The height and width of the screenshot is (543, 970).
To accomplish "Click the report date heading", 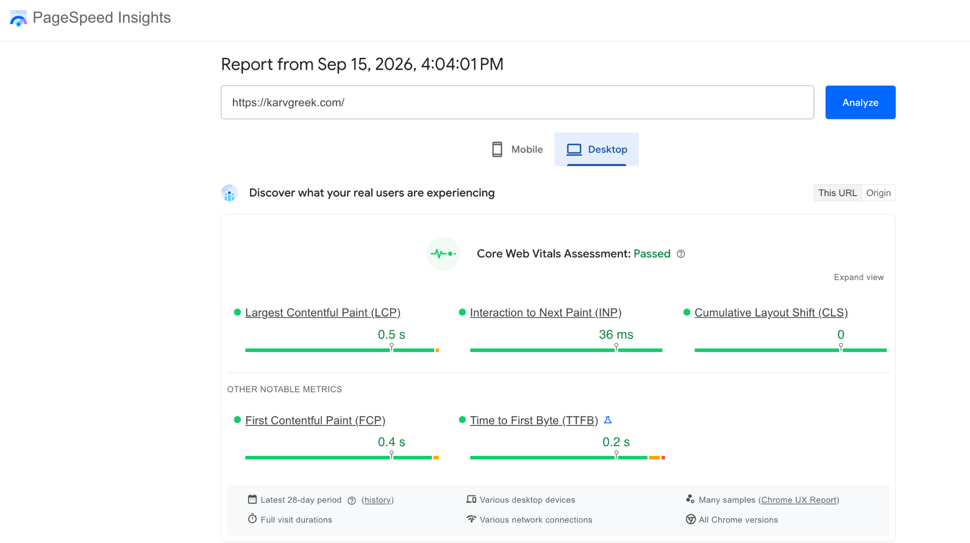I will click(x=362, y=64).
